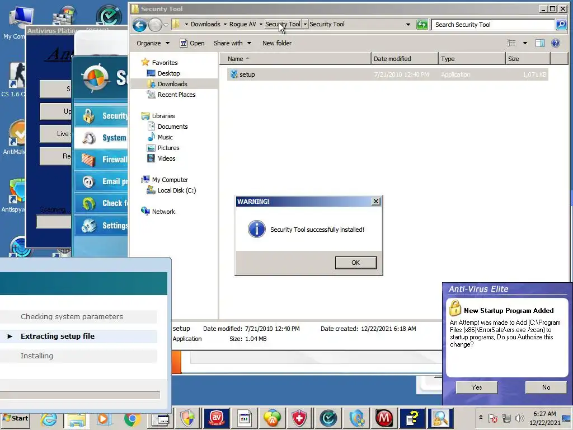This screenshot has height=430, width=573.
Task: Click the volume speaker tray icon
Action: (519, 418)
